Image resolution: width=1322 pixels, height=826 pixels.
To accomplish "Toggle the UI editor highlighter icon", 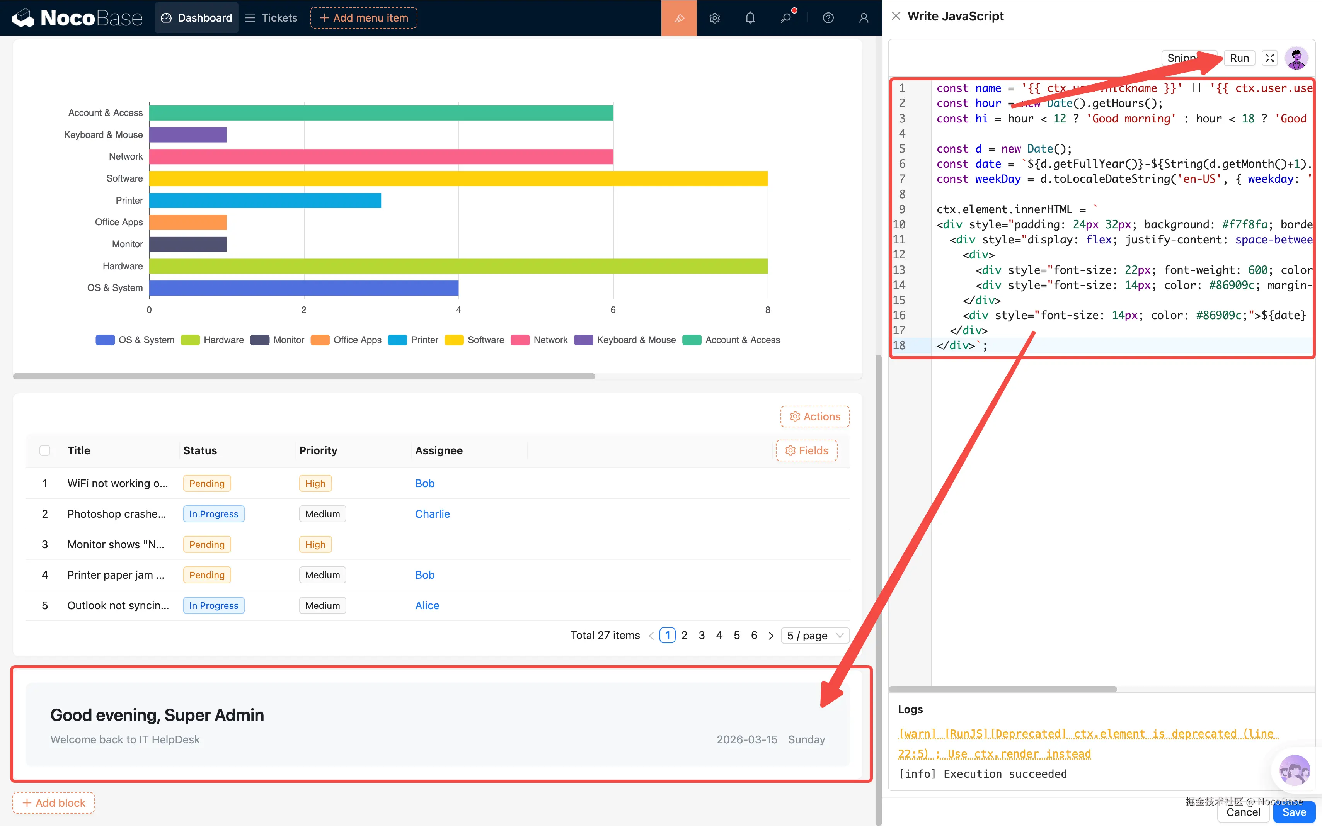I will point(679,18).
